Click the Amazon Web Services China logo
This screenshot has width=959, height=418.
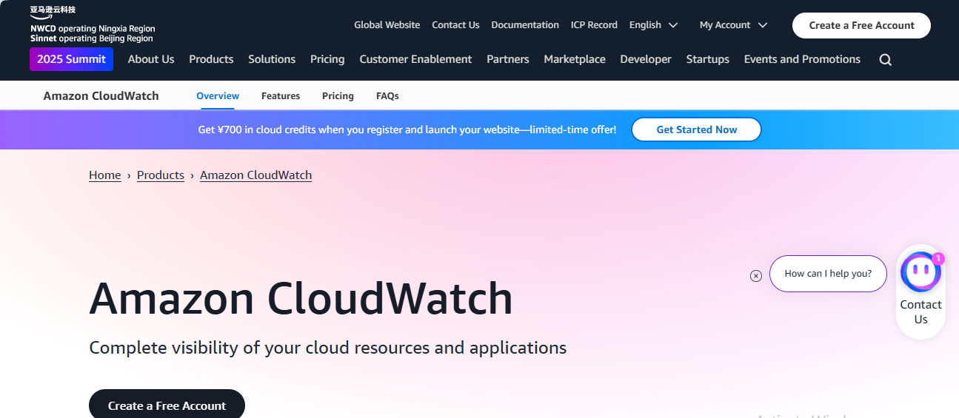[x=93, y=24]
